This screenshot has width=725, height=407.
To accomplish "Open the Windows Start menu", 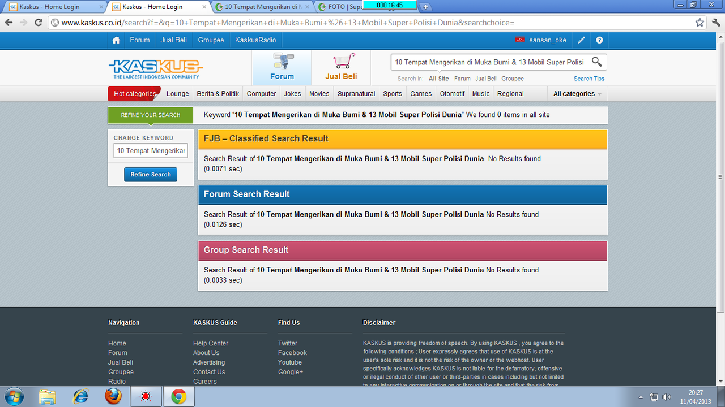I will pyautogui.click(x=14, y=397).
